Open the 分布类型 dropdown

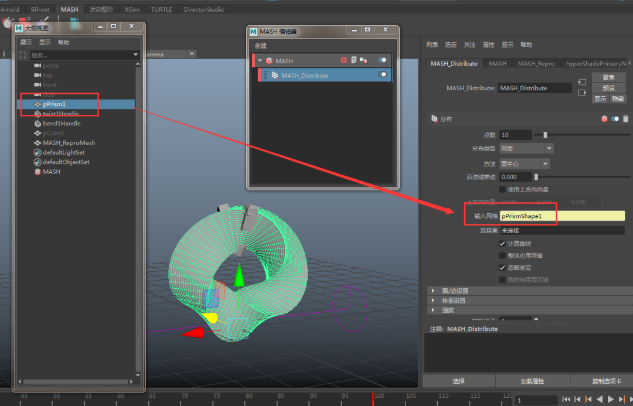[526, 149]
